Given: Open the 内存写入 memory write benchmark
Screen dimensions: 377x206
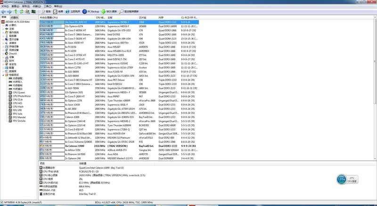Looking at the screenshot, I should click(16, 82).
